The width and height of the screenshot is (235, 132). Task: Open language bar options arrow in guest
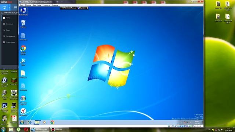click(87, 8)
